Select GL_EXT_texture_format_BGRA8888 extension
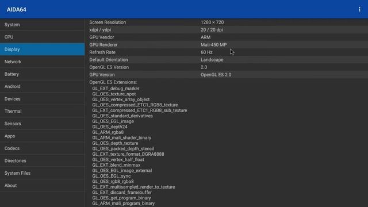 point(128,154)
